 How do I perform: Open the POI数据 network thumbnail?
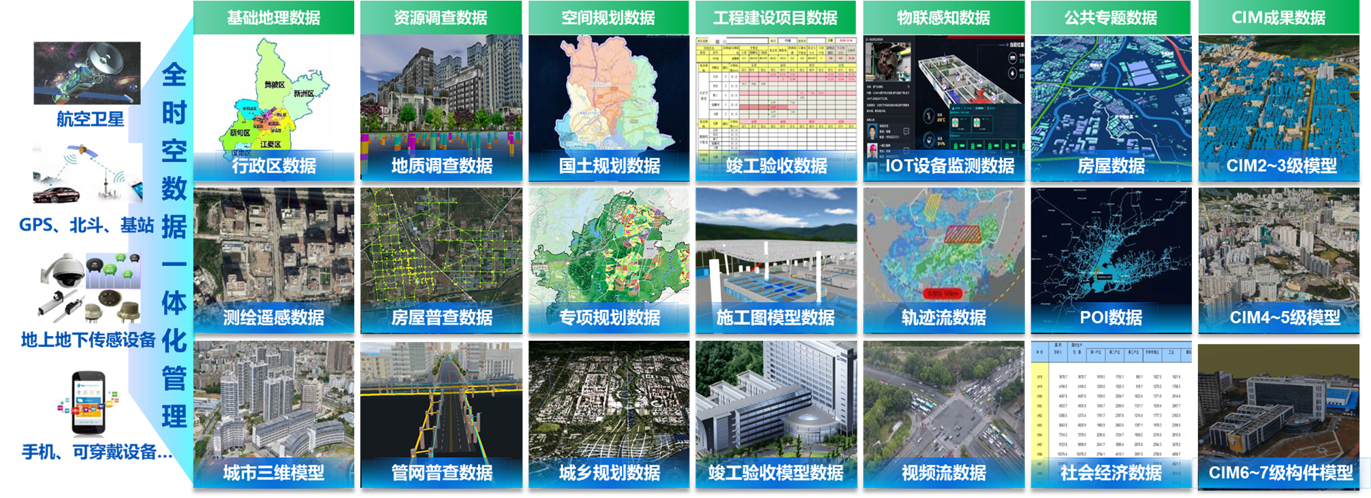pos(1111,260)
